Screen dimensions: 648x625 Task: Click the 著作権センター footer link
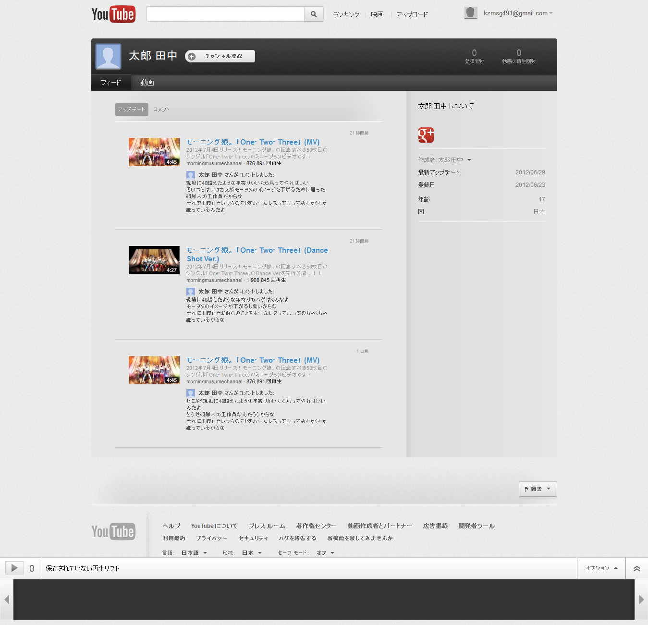tap(317, 526)
